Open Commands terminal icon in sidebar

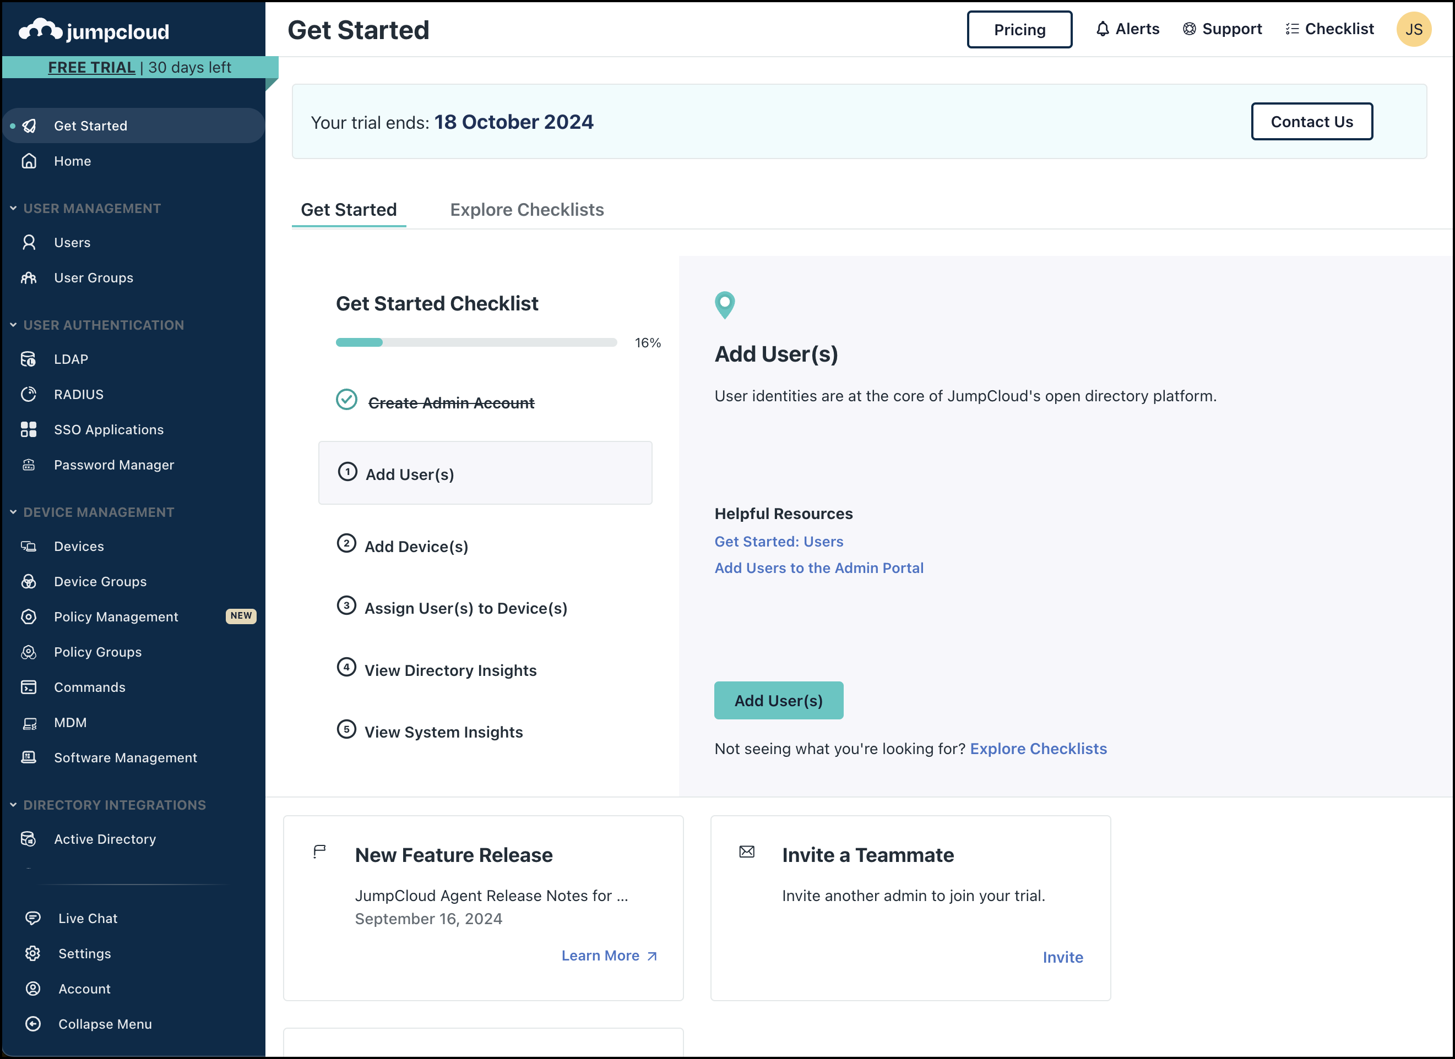pyautogui.click(x=29, y=687)
